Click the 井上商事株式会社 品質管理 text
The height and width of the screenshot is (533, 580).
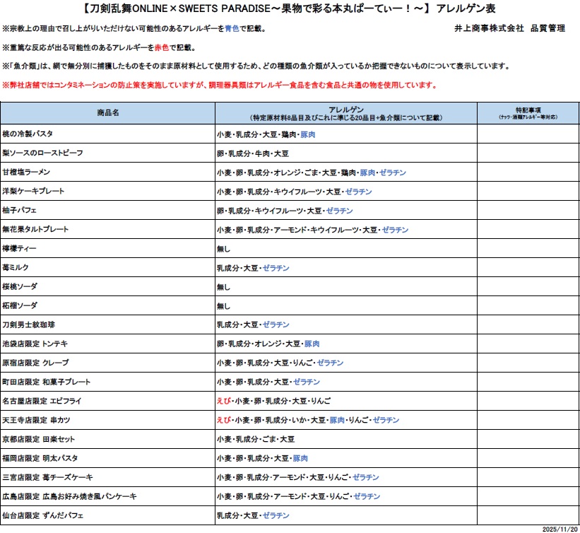[x=510, y=28]
